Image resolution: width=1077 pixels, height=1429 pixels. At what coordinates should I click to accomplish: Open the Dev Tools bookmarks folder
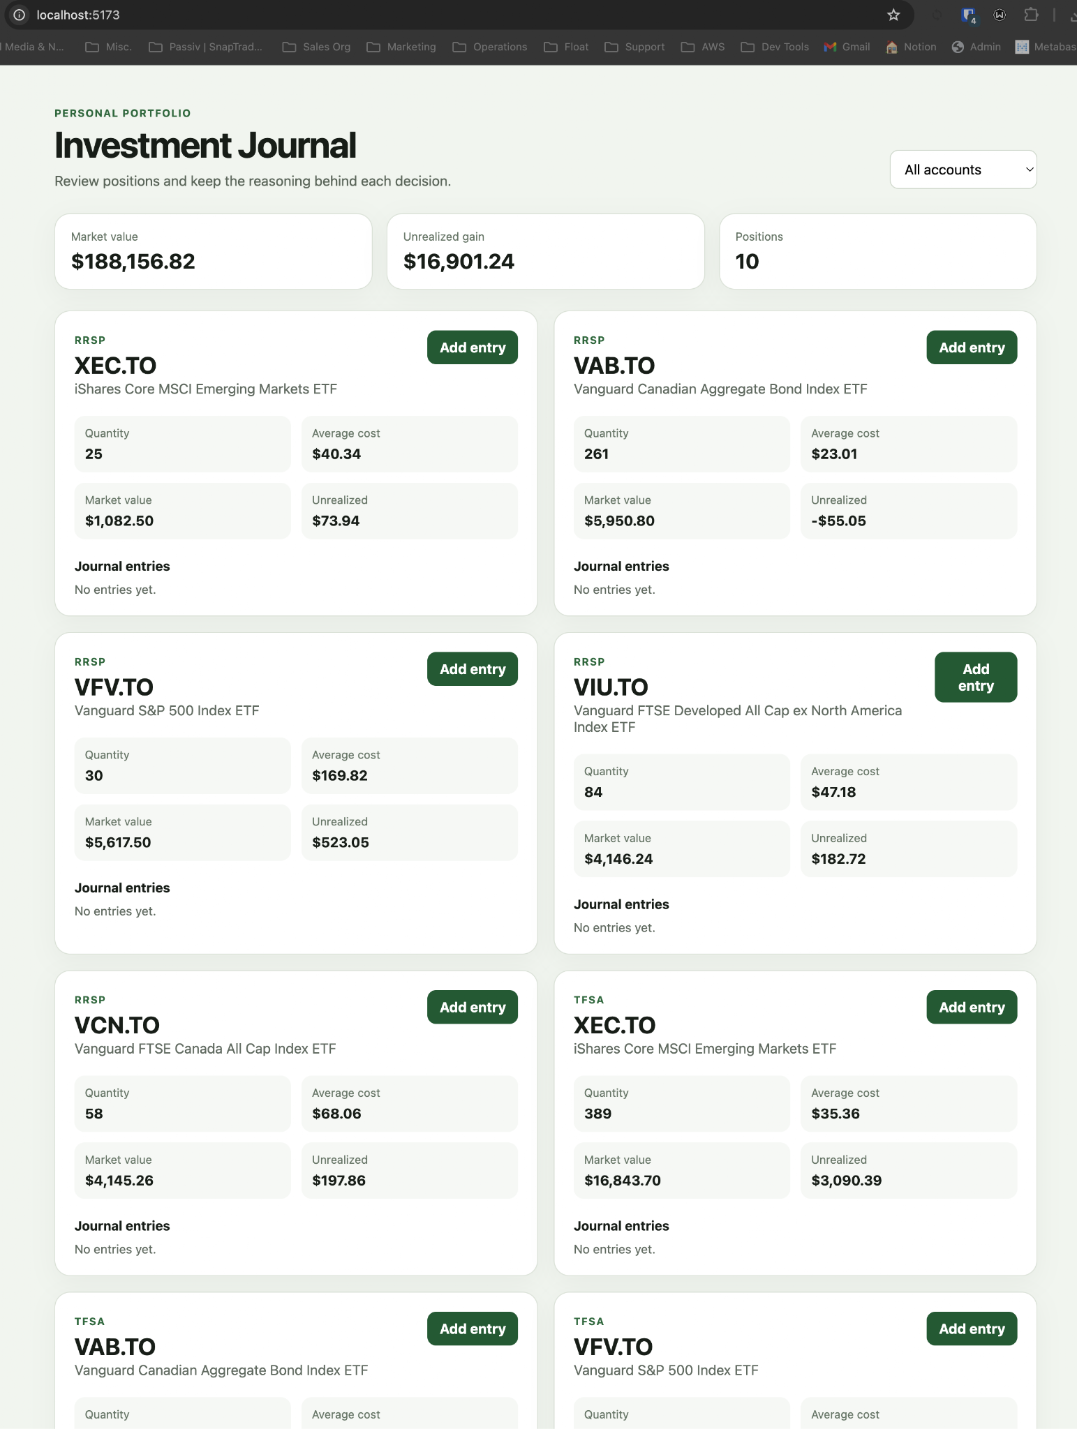click(775, 47)
